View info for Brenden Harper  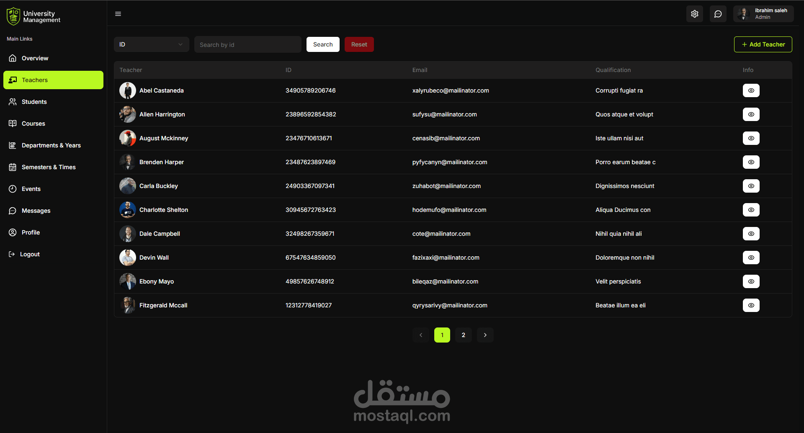751,162
